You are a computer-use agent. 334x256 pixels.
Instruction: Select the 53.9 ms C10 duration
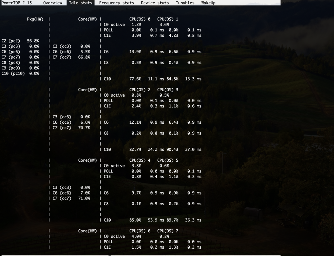point(156,220)
